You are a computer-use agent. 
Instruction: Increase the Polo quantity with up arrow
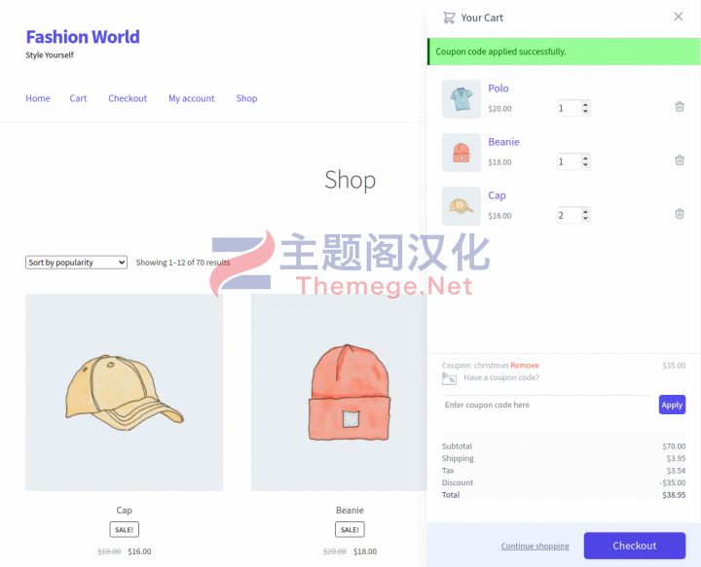[585, 104]
